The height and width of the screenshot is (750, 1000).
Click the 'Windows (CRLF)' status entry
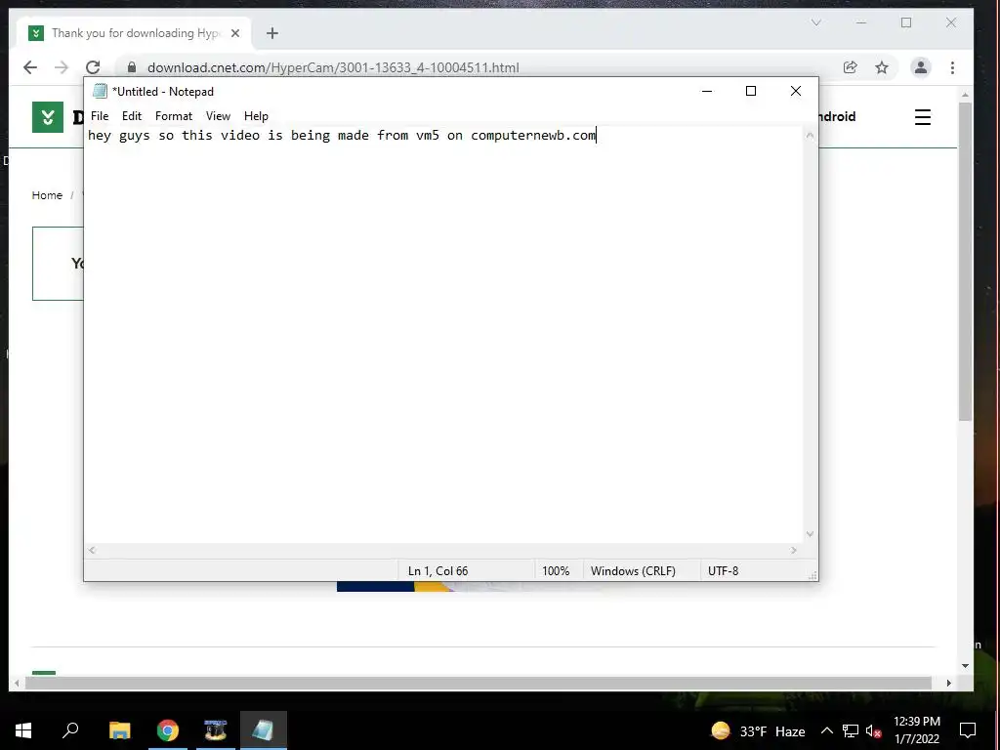pyautogui.click(x=633, y=571)
